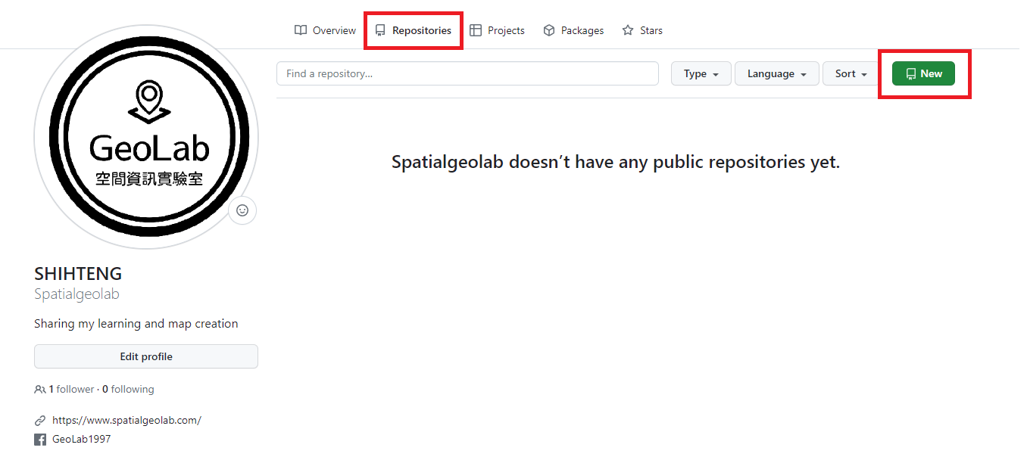Open the Language filter dropdown
1027x457 pixels.
coord(776,74)
